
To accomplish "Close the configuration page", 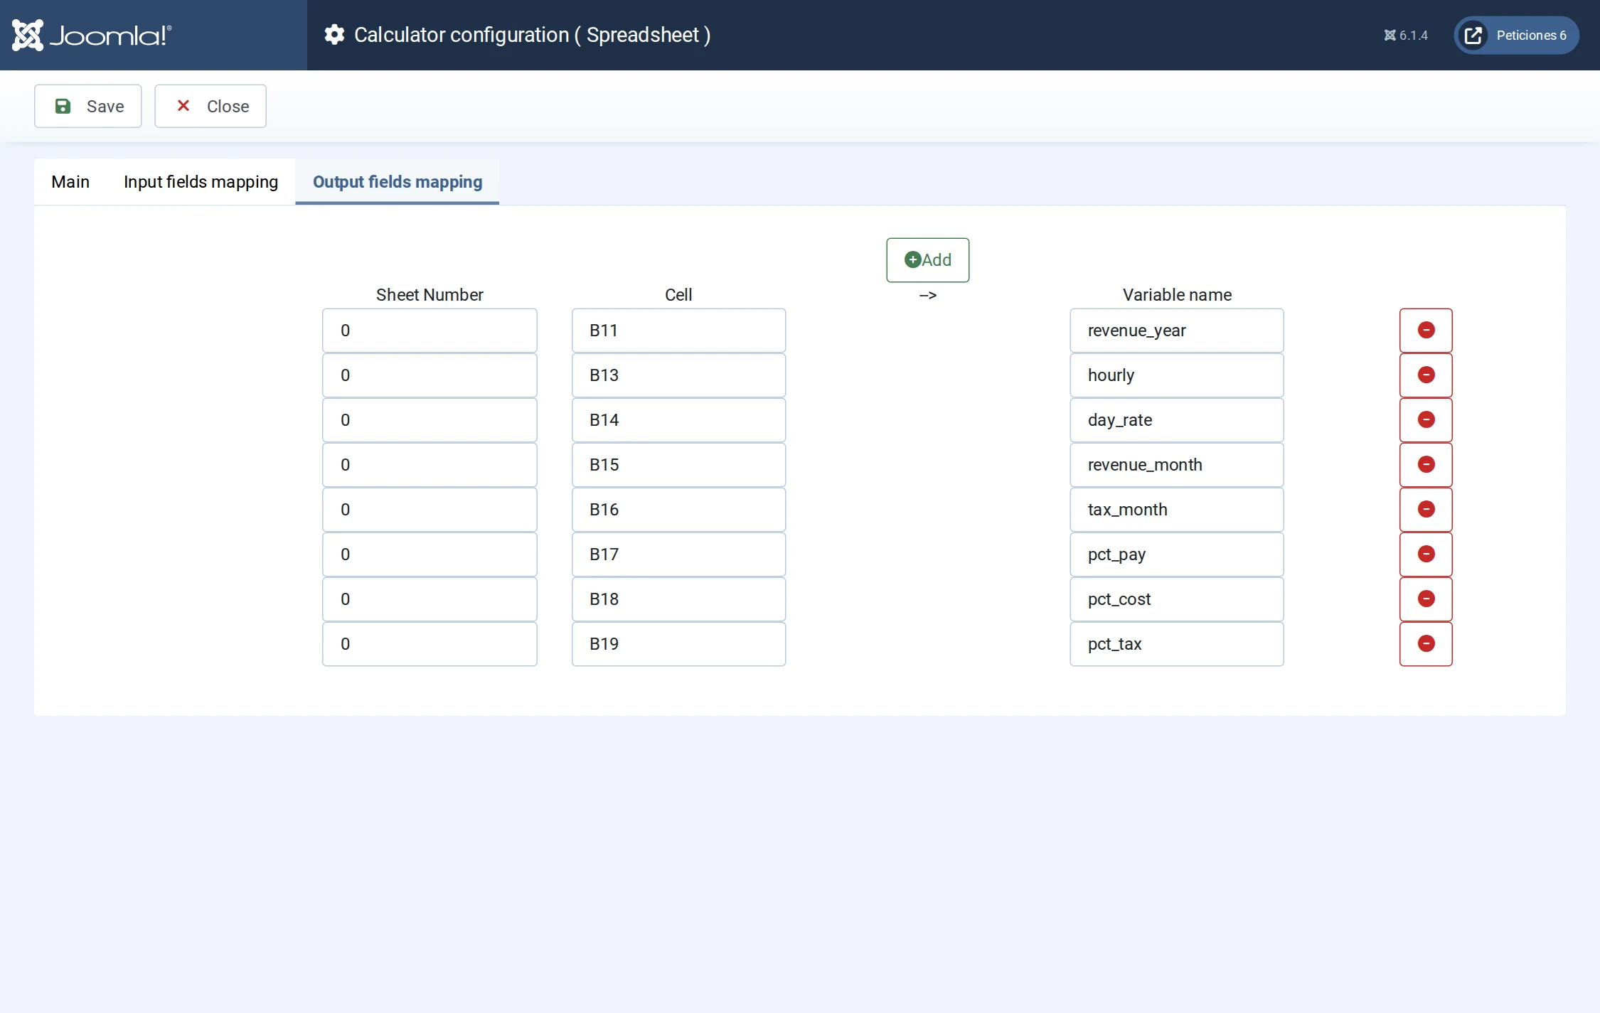I will pyautogui.click(x=210, y=106).
